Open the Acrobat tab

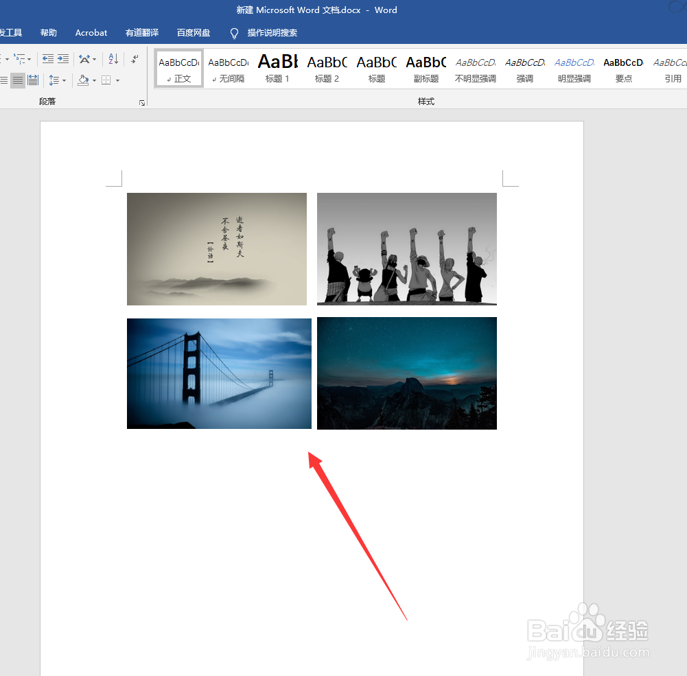pyautogui.click(x=91, y=33)
